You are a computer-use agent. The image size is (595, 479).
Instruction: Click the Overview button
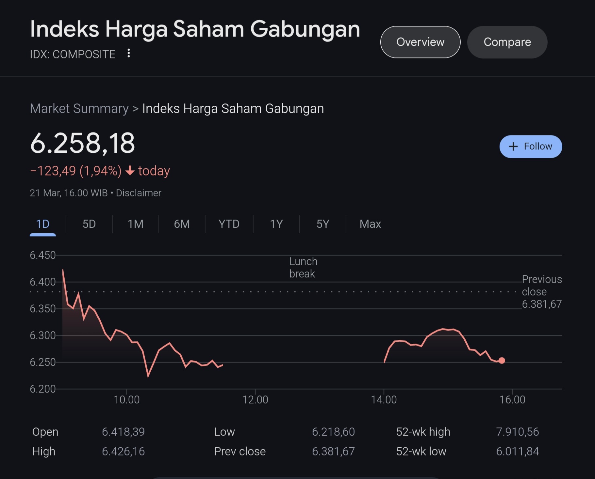point(420,42)
